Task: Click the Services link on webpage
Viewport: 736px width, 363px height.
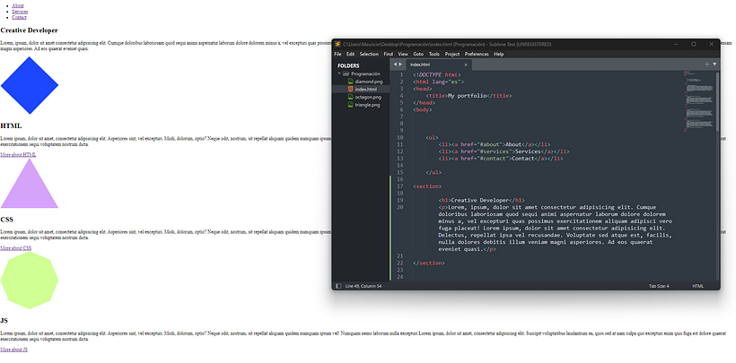Action: pyautogui.click(x=19, y=12)
